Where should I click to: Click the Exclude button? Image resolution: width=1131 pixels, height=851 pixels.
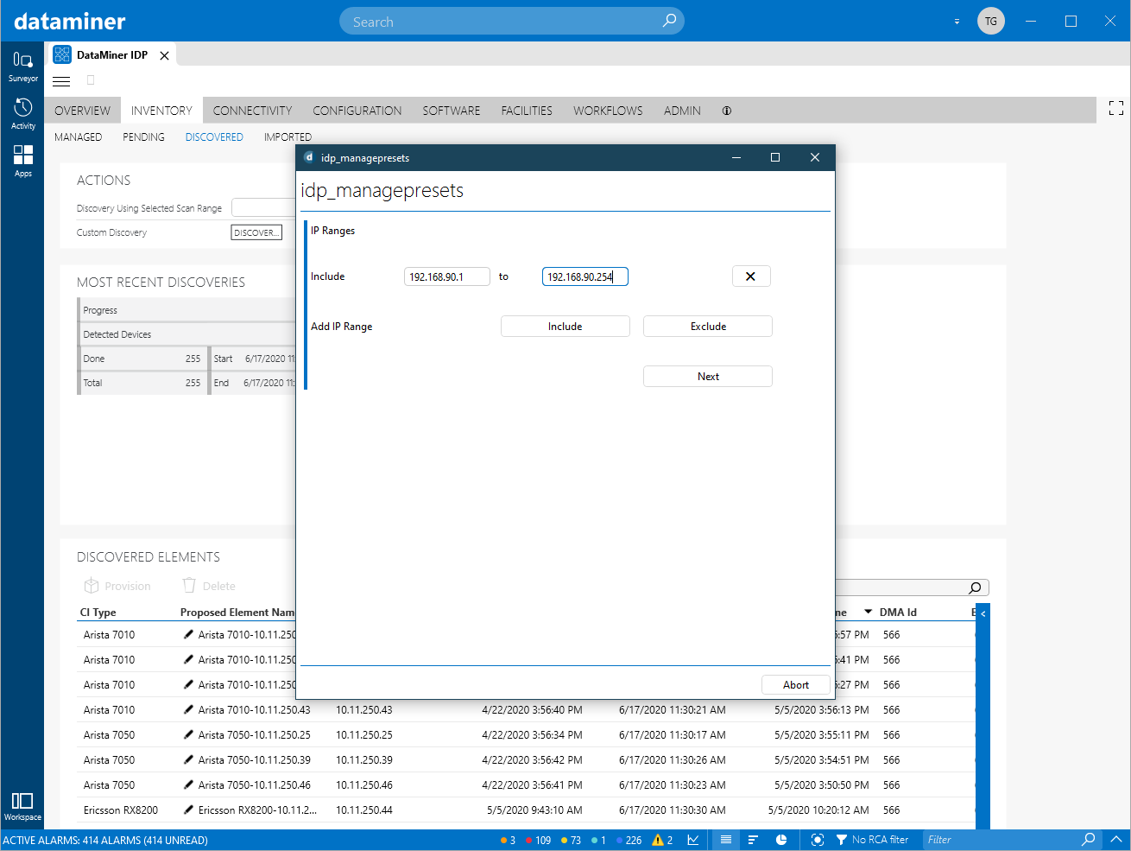708,327
